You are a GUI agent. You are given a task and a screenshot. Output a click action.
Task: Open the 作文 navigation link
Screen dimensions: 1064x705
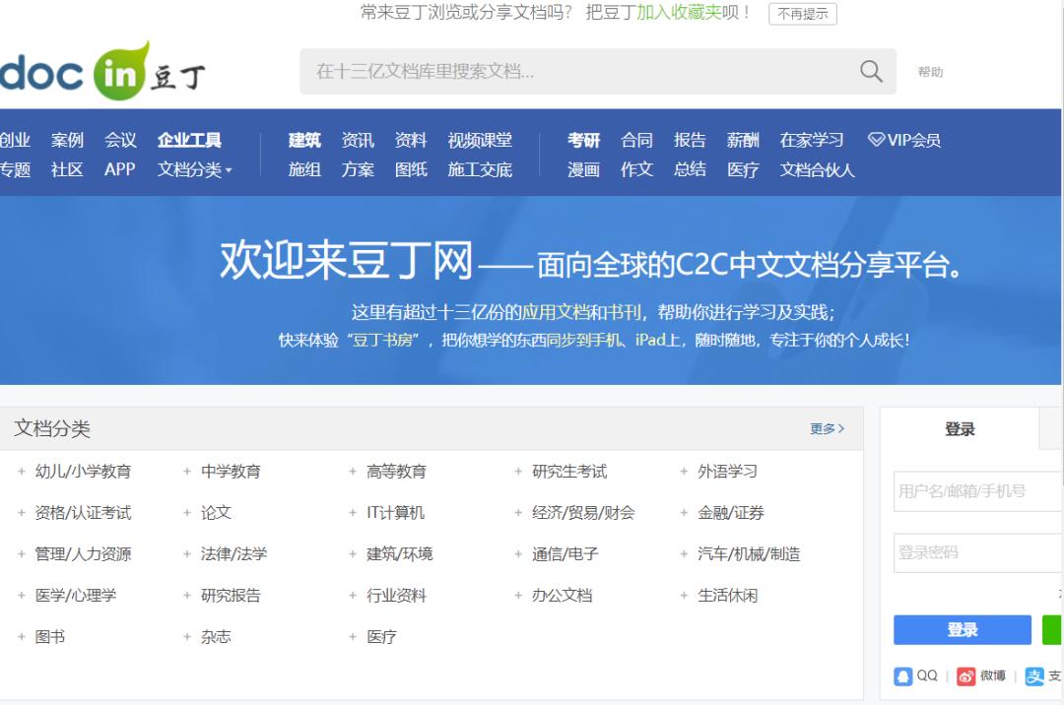[x=636, y=169]
